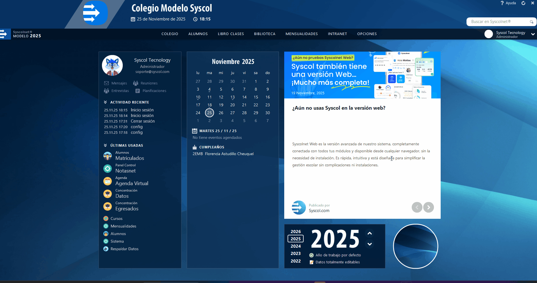This screenshot has width=537, height=283.
Task: Expand the user account dropdown arrow
Action: (x=533, y=34)
